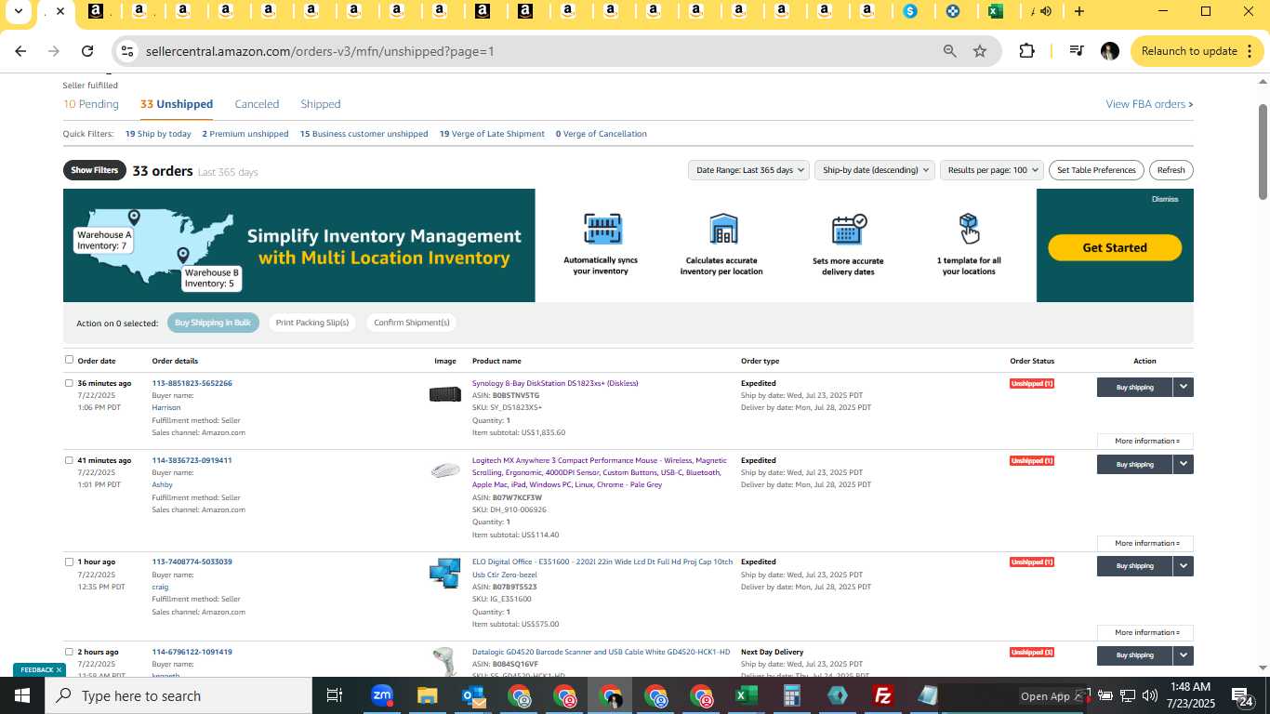Bookmark this page with the star icon
Image resolution: width=1270 pixels, height=714 pixels.
pos(980,51)
